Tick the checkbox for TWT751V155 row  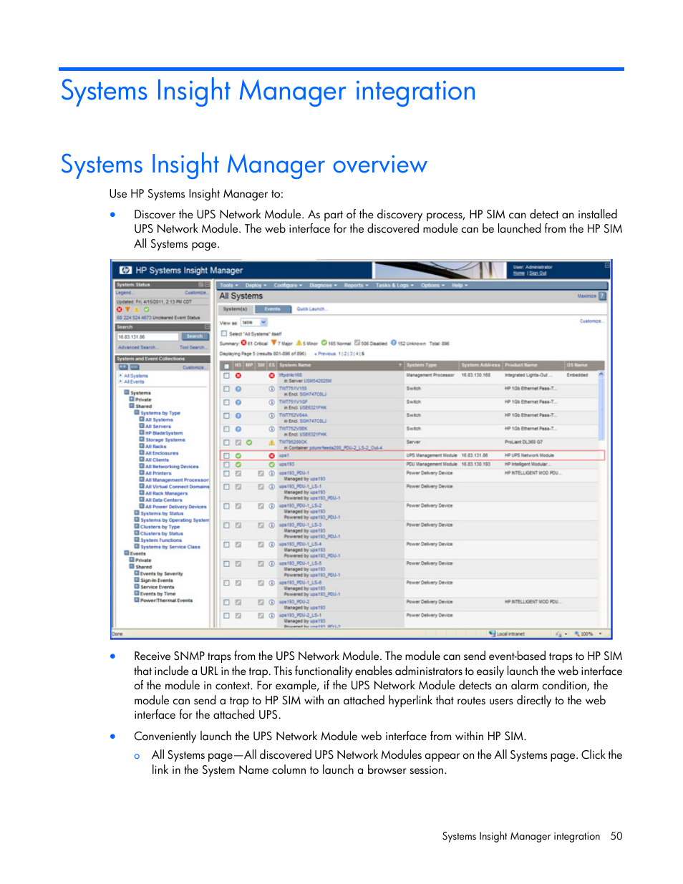226,389
